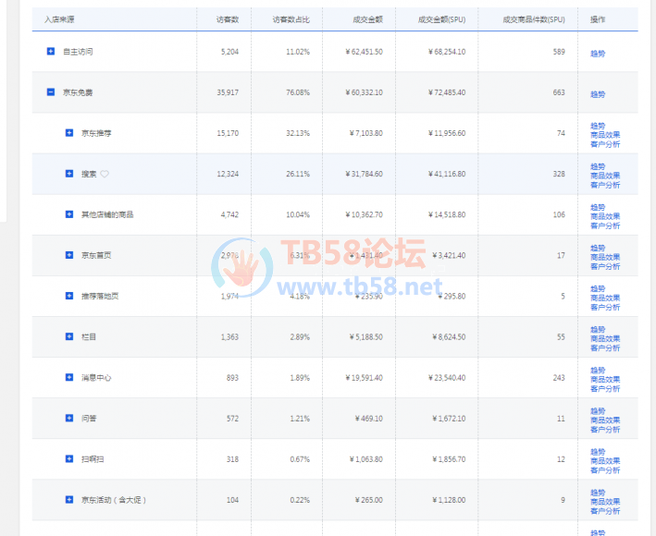View 商品效果 for 京东活动(含大促)
The width and height of the screenshot is (656, 536).
(605, 501)
